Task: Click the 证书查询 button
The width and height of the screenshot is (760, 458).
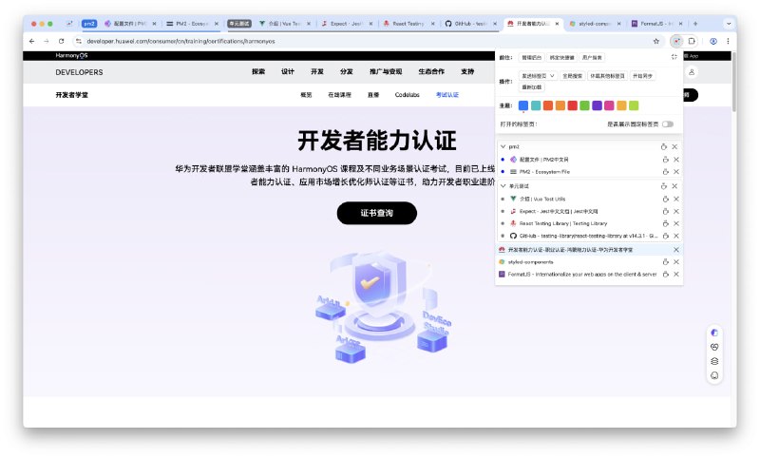Action: click(x=376, y=213)
